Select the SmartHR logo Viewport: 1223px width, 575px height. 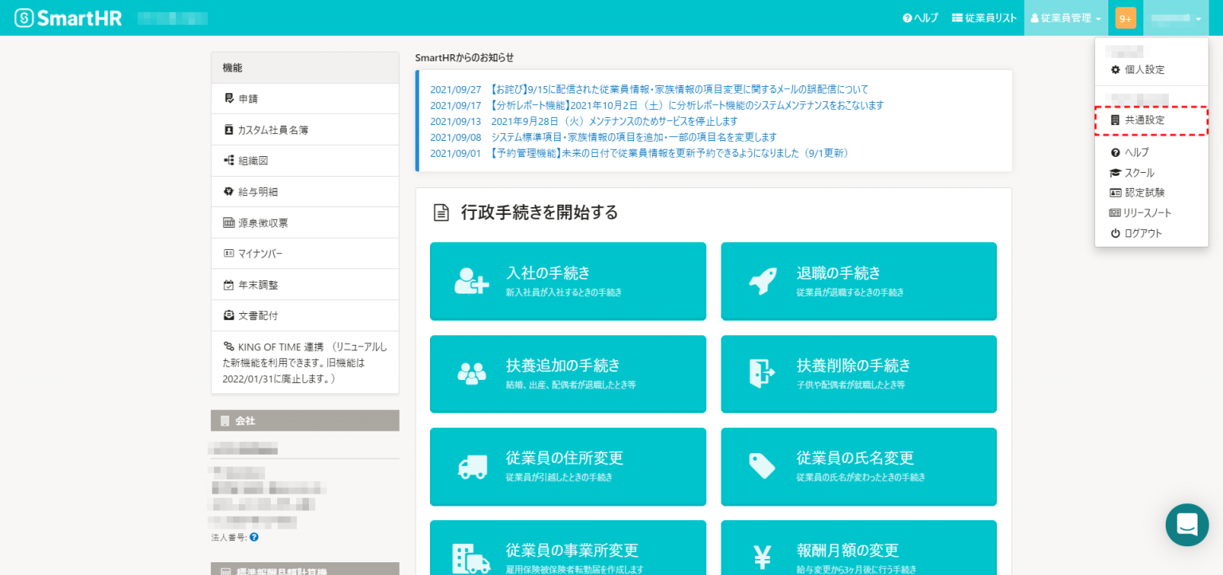click(x=68, y=18)
